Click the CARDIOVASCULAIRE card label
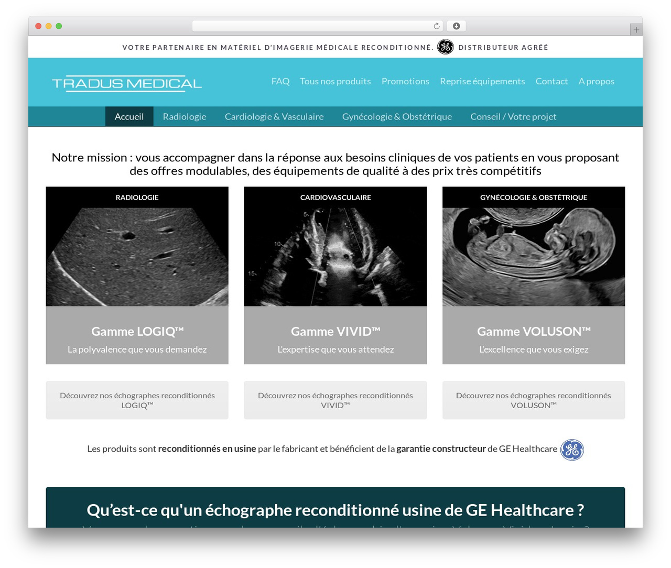671x568 pixels. [x=335, y=198]
